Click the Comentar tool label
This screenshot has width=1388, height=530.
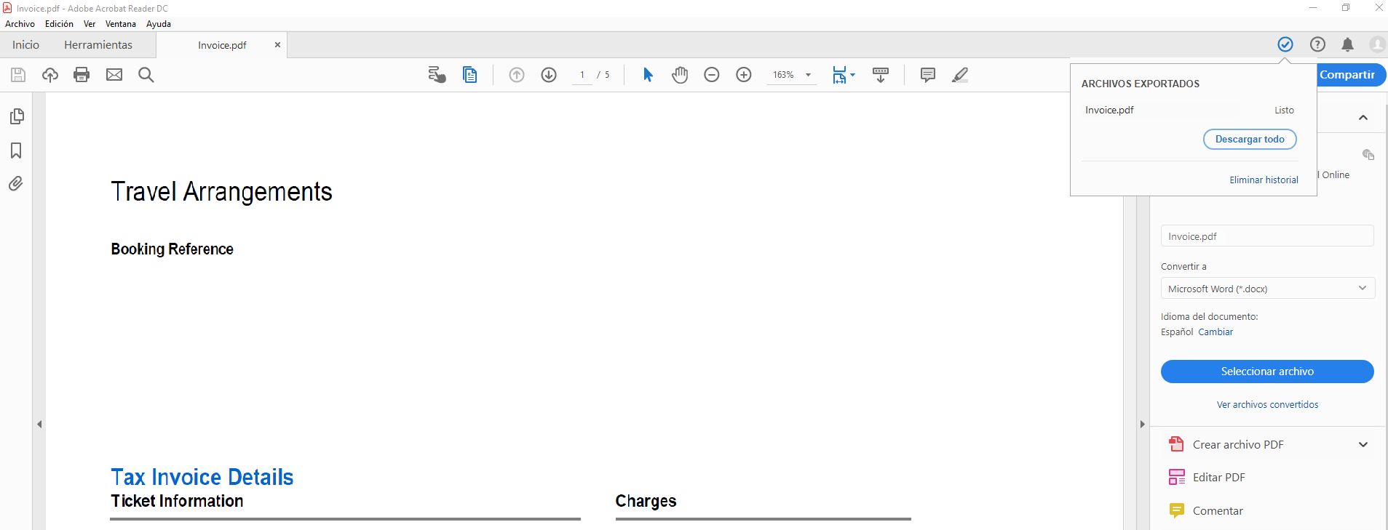[x=1218, y=511]
